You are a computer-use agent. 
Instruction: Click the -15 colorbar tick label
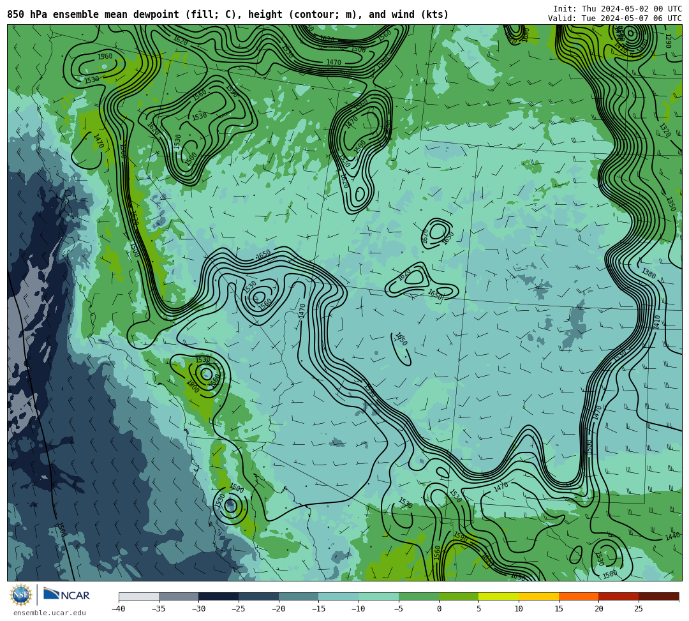pyautogui.click(x=318, y=609)
